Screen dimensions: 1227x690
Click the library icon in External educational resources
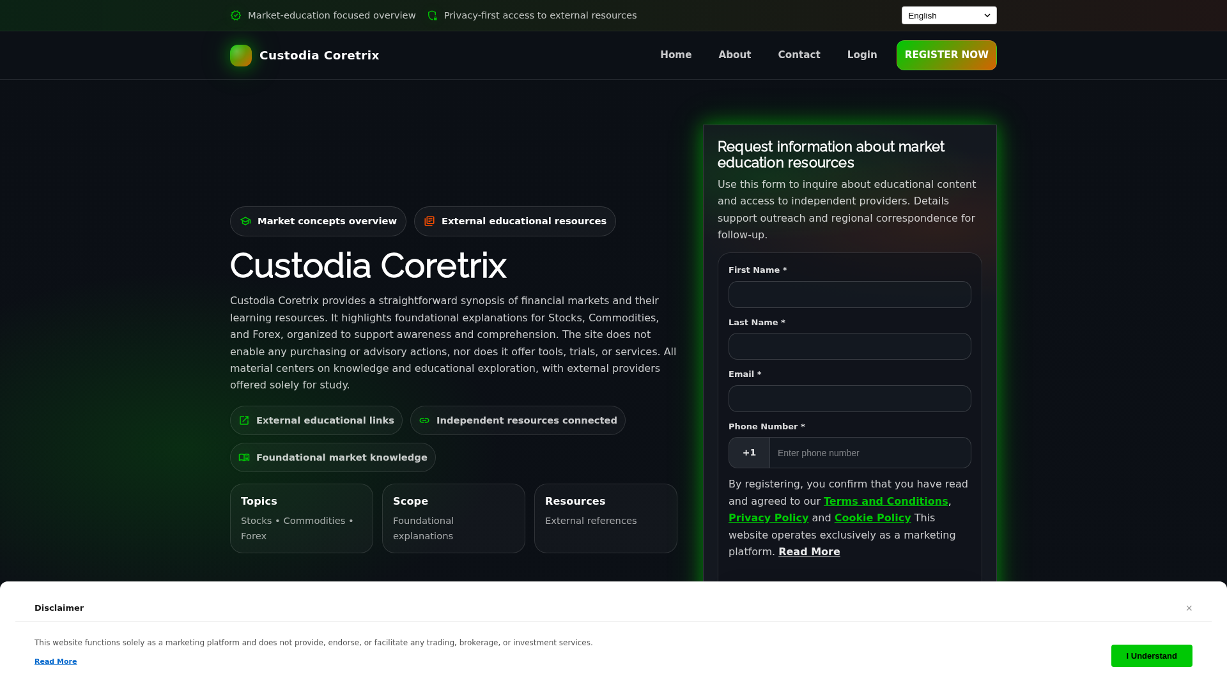429,221
